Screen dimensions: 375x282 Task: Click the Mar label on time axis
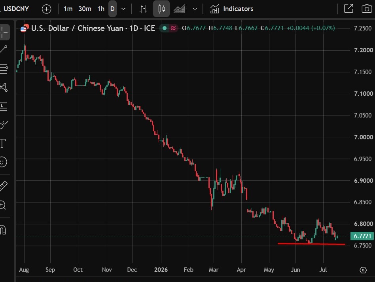pos(214,270)
